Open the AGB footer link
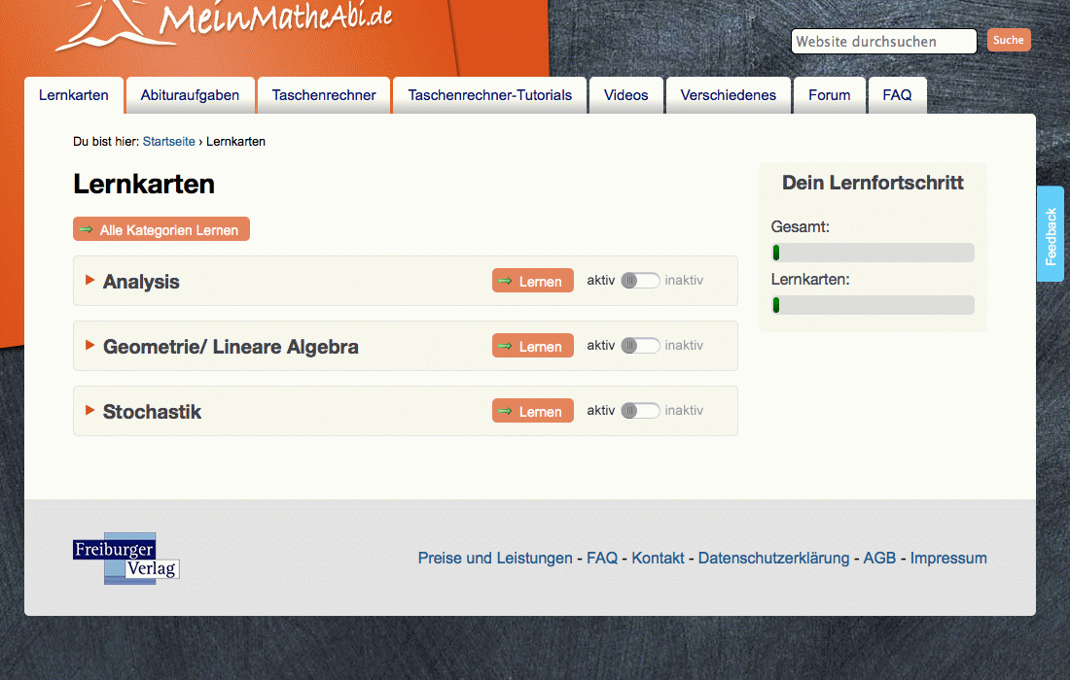Screen dimensions: 1070x680 [x=879, y=558]
